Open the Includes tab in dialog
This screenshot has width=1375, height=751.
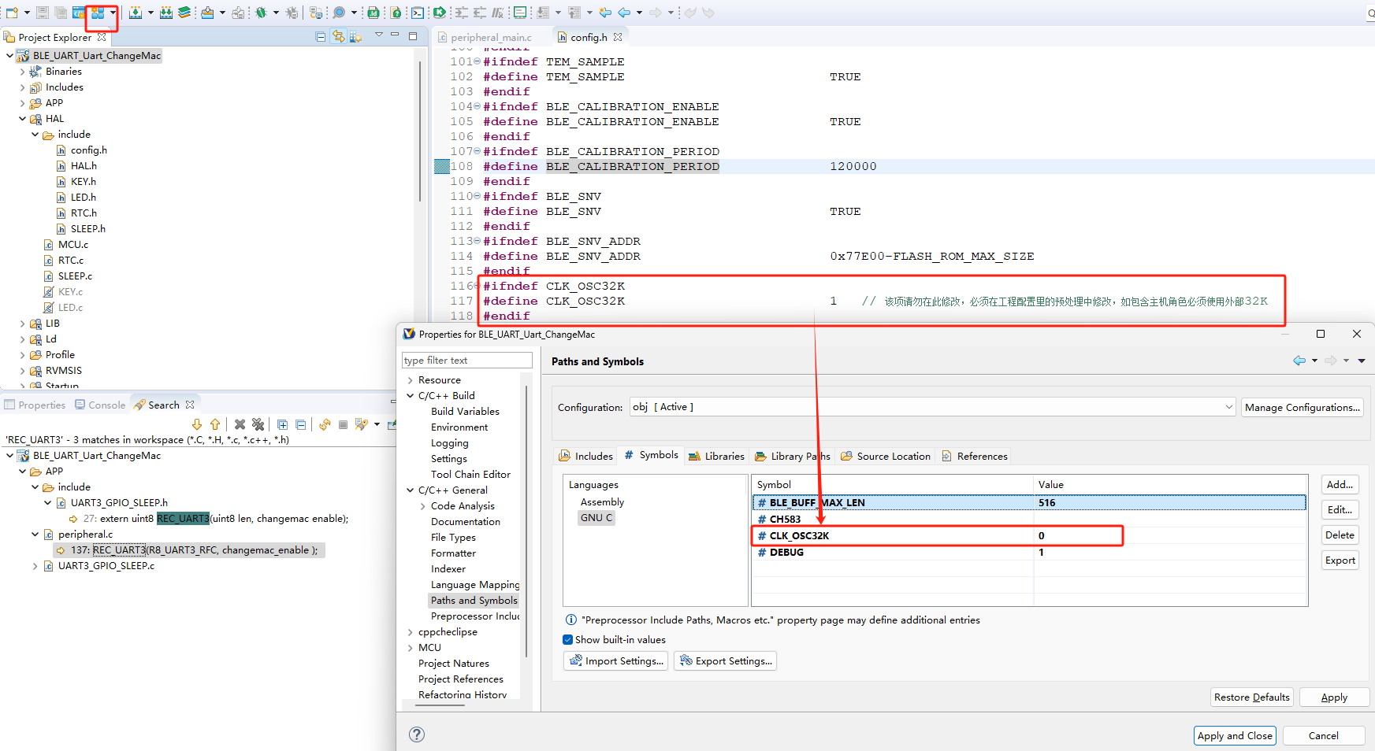[585, 456]
